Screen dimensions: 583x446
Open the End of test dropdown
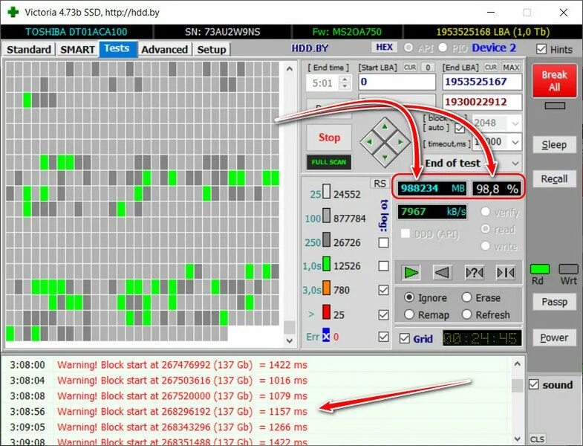click(x=515, y=163)
